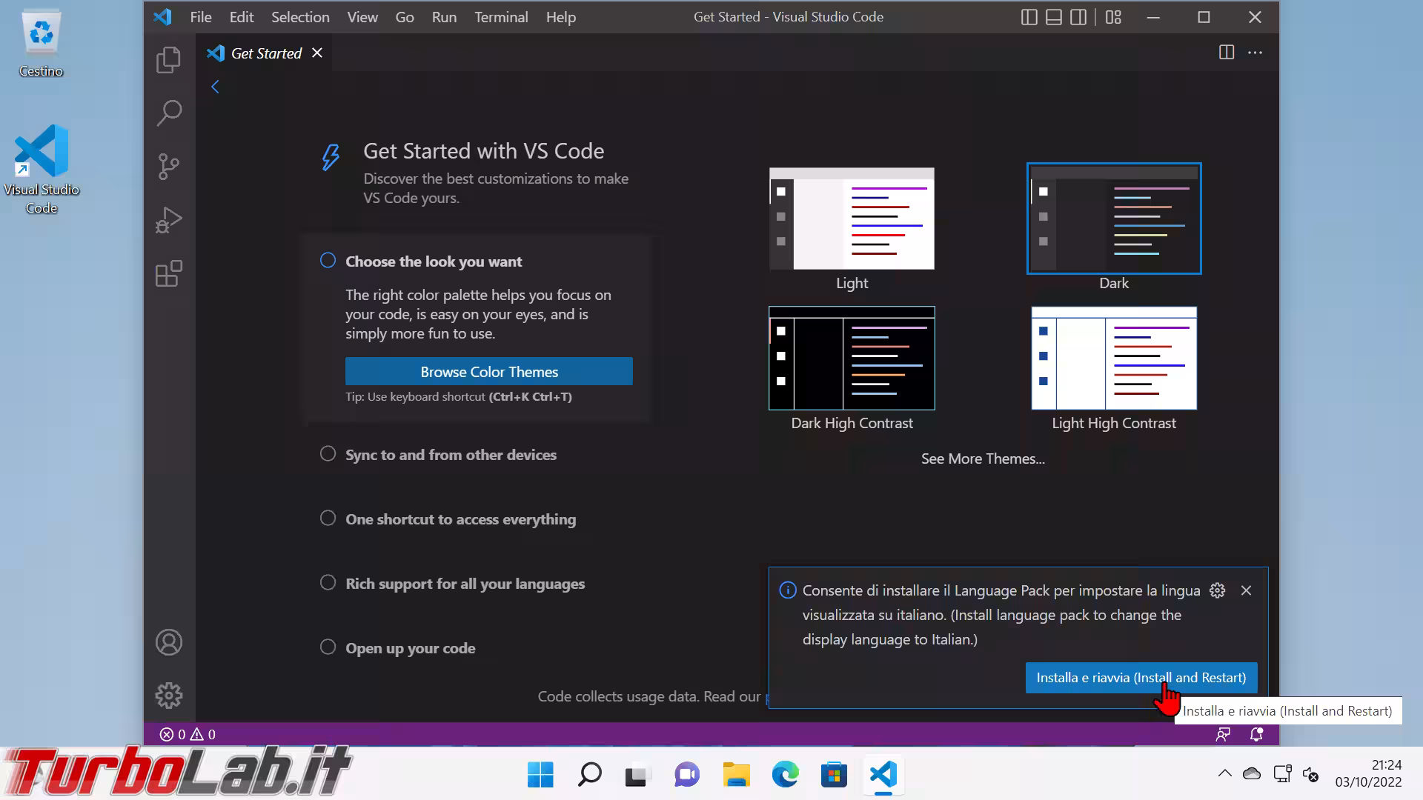Open the Selection menu

click(x=300, y=17)
